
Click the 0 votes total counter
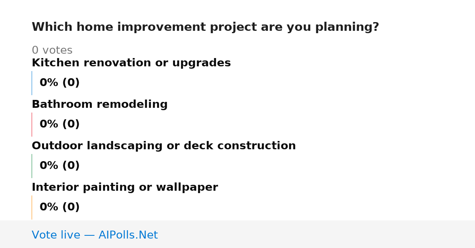pos(52,51)
